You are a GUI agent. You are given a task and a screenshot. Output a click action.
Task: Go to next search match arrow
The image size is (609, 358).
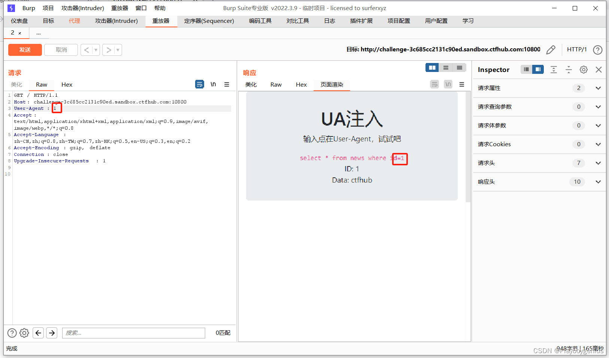[52, 333]
